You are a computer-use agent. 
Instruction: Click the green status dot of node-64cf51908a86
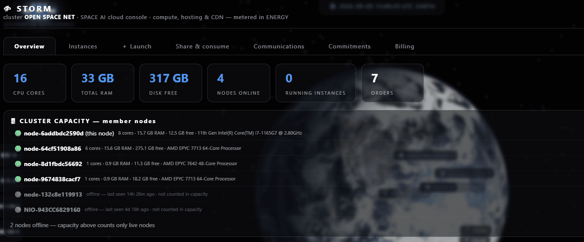[18, 149]
